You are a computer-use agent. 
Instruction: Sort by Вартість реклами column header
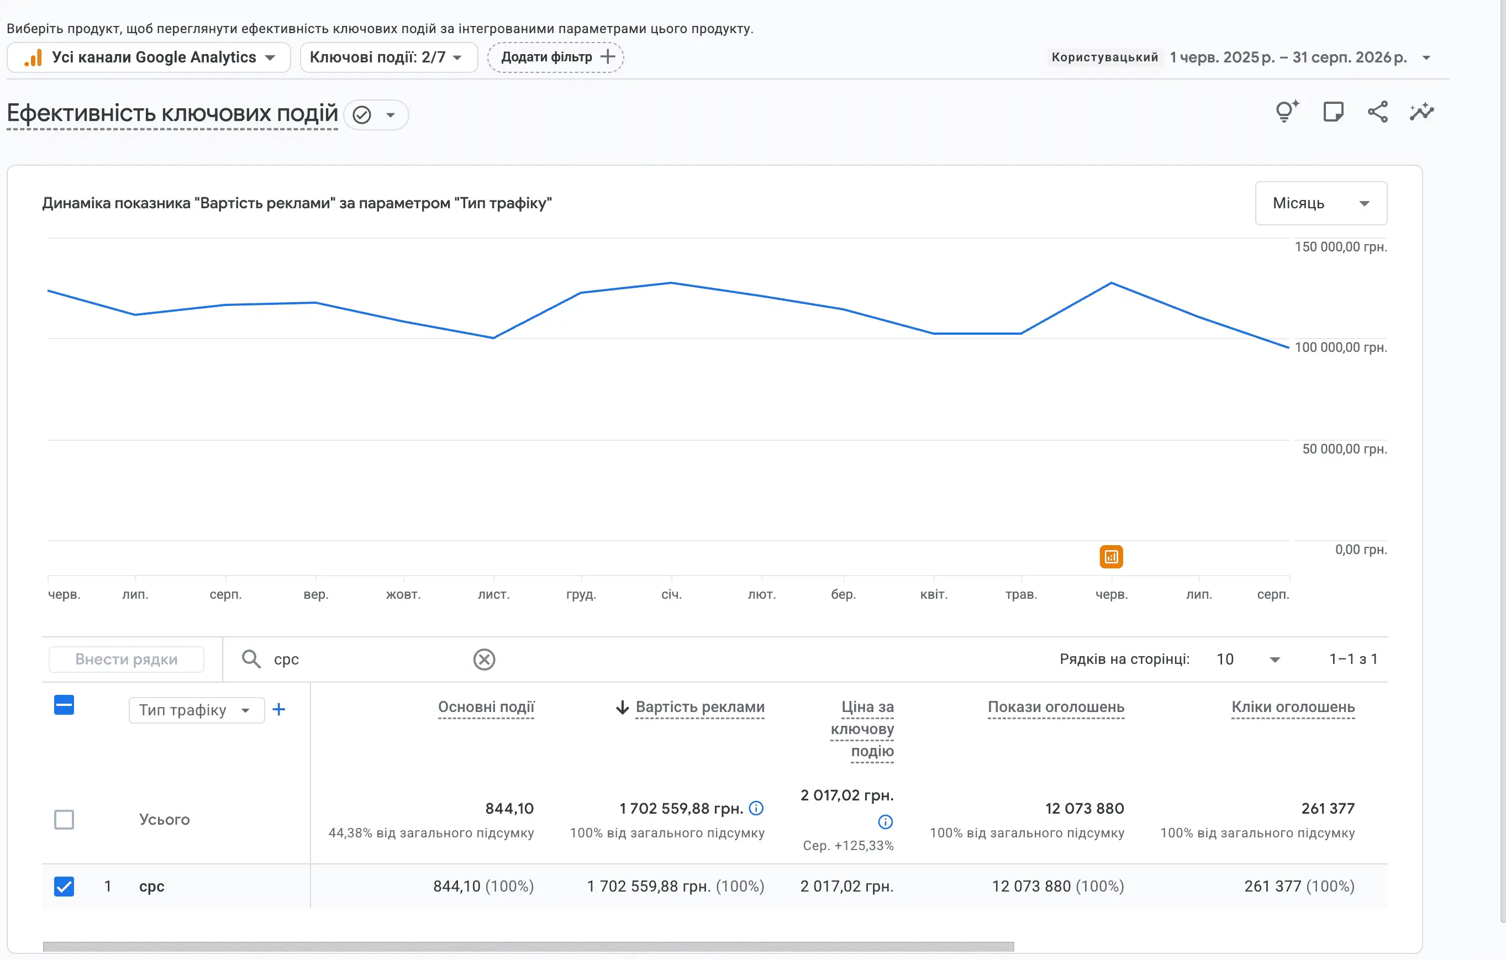[700, 706]
